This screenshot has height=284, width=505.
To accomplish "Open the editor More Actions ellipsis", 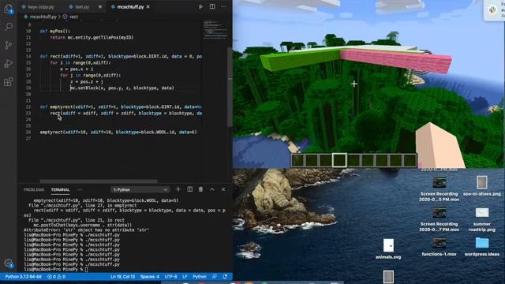I will 223,6.
